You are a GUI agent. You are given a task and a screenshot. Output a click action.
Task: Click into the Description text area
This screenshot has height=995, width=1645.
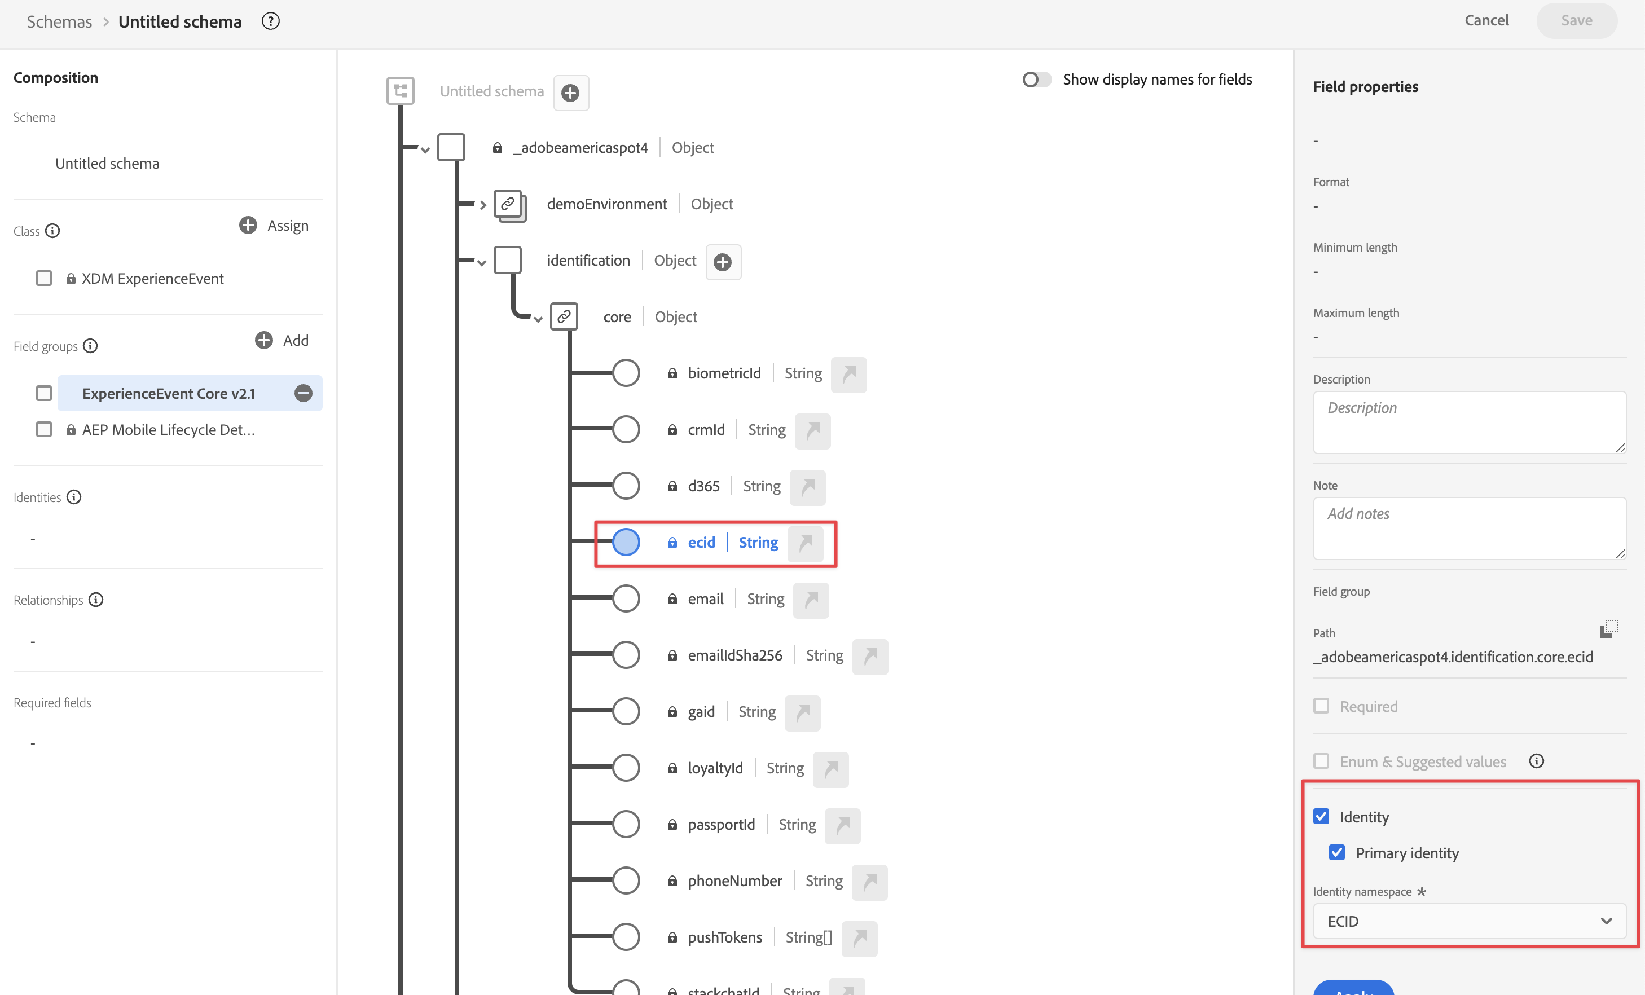point(1469,422)
